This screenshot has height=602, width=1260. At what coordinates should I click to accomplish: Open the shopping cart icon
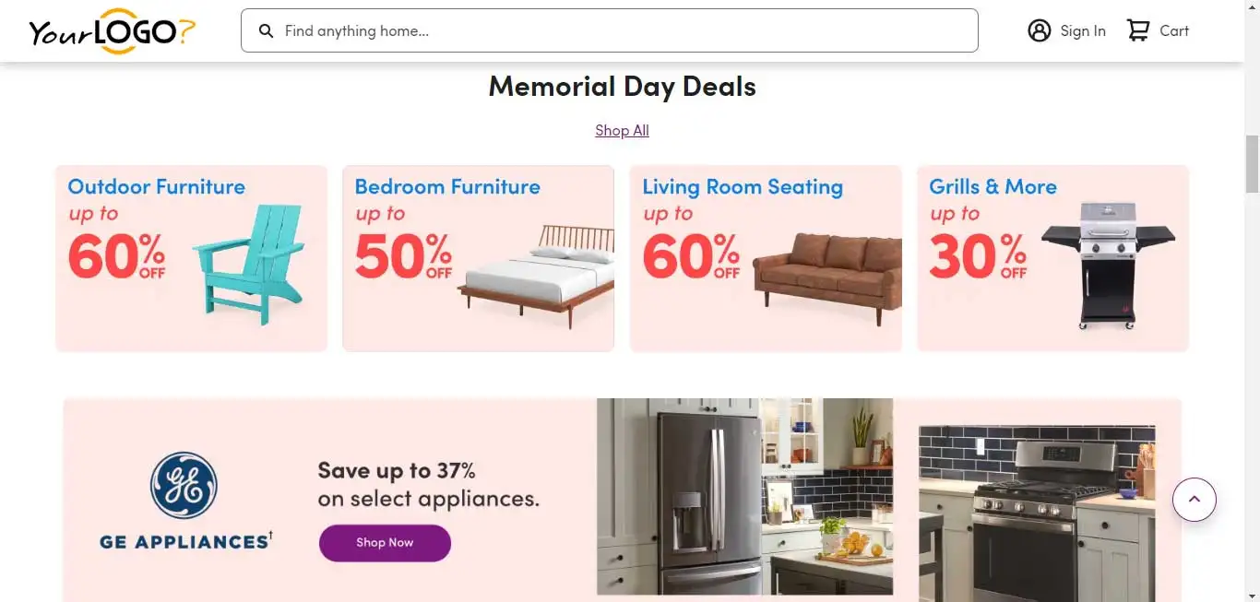coord(1138,31)
